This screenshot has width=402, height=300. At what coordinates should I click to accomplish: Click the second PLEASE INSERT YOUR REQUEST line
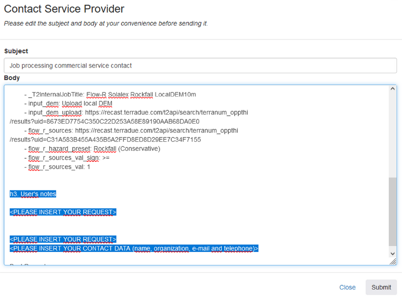point(63,239)
